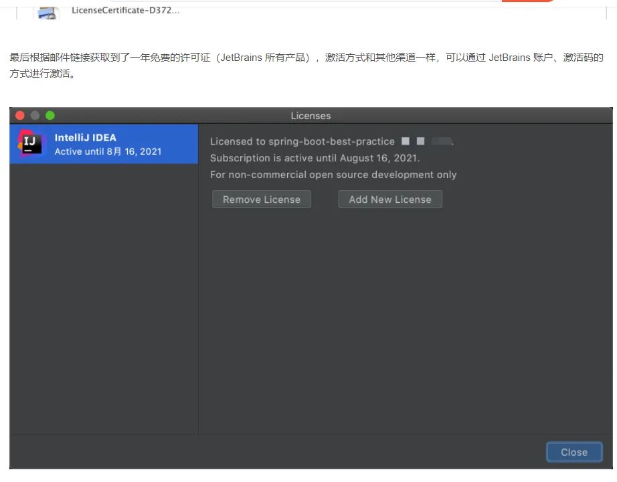
Task: Click the green maximize window dot
Action: pyautogui.click(x=50, y=115)
